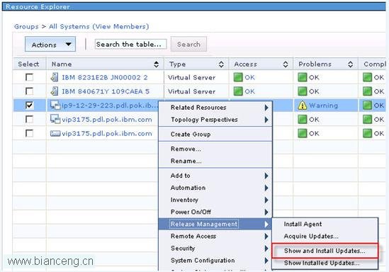Open the Warning problems link
Viewport: 389px width, 272px height.
pyautogui.click(x=324, y=106)
